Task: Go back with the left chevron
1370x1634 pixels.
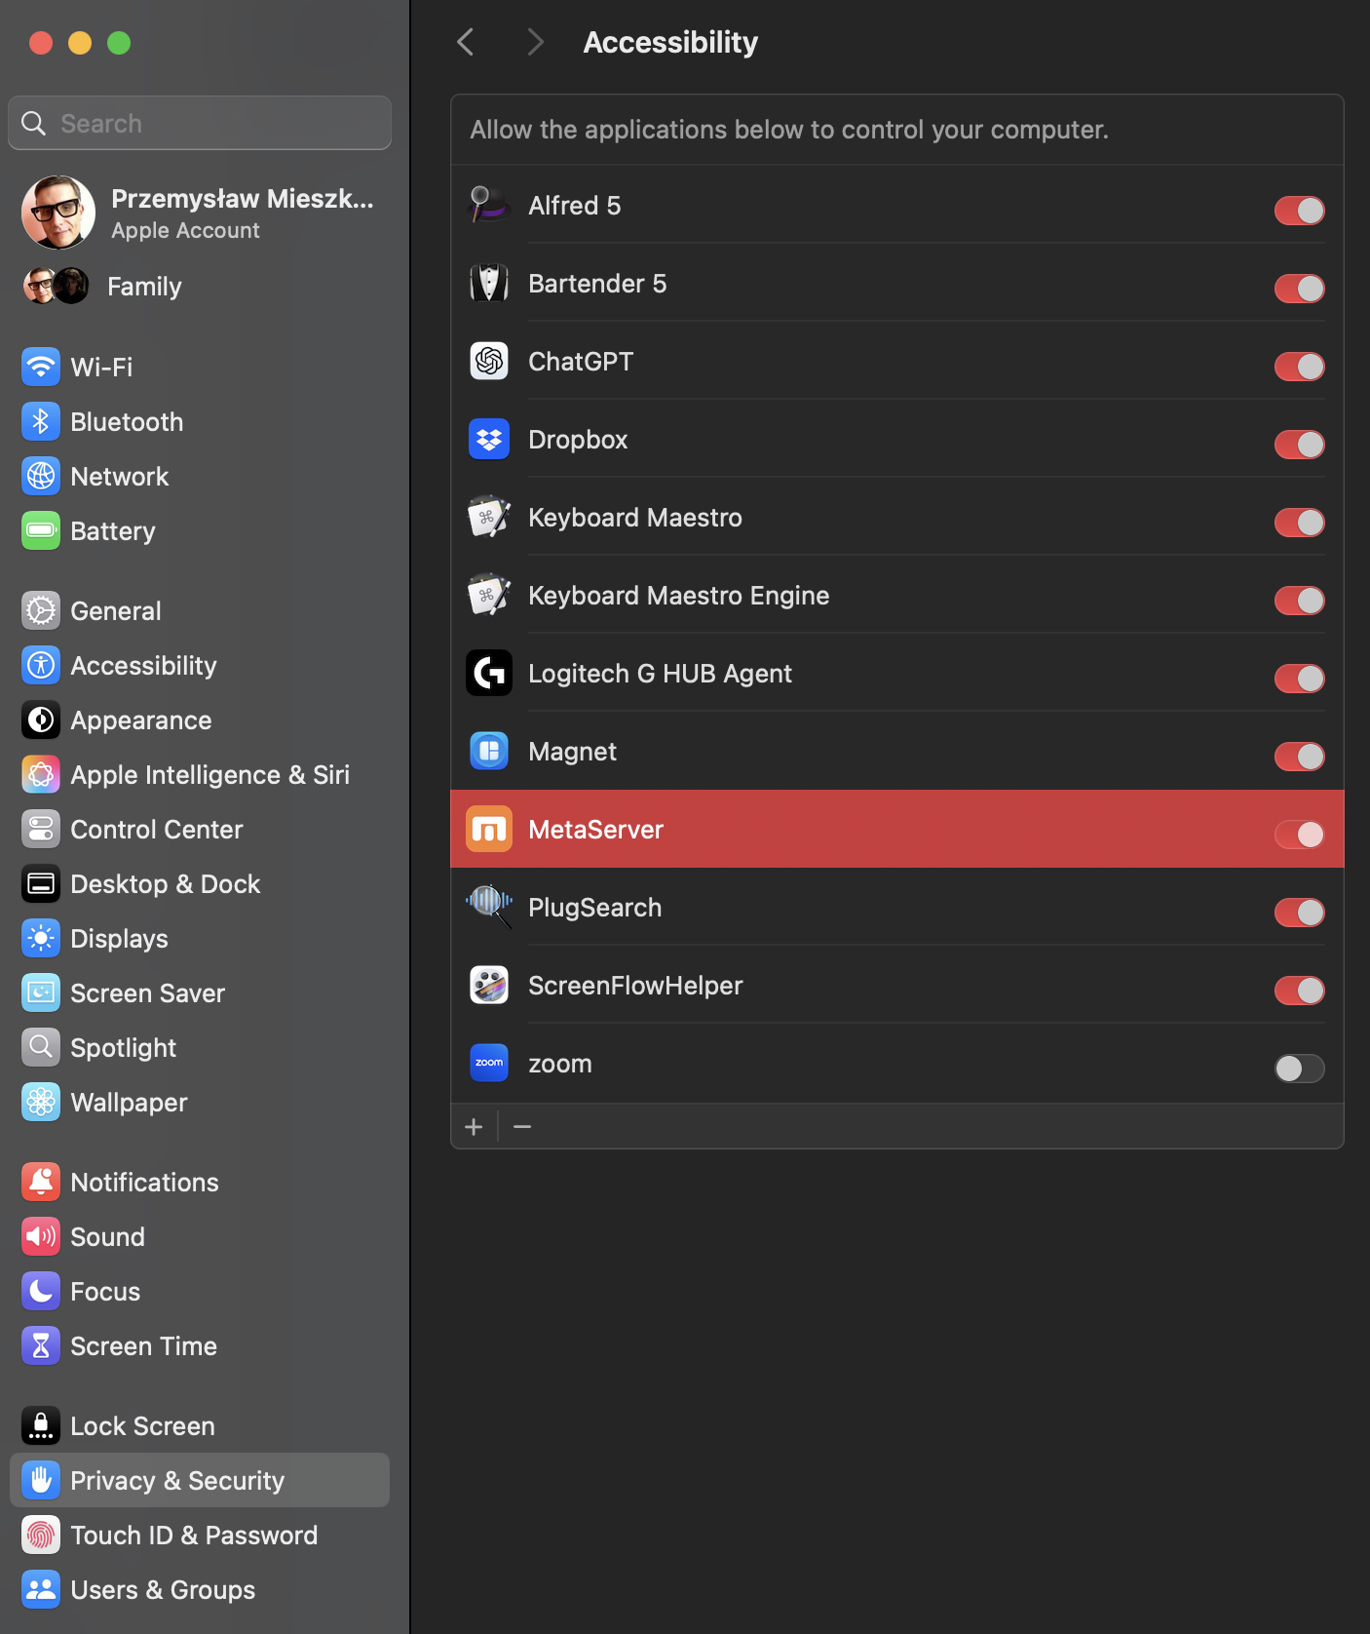Action: (466, 42)
